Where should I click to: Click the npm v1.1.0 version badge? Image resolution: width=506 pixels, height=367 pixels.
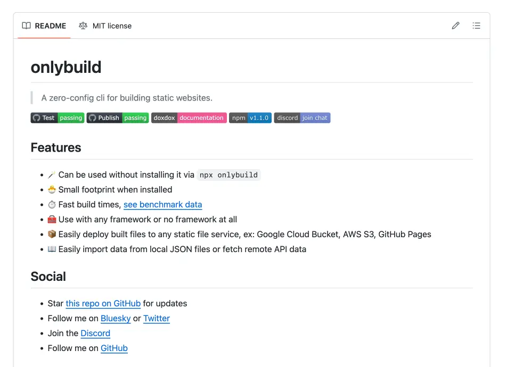(250, 118)
